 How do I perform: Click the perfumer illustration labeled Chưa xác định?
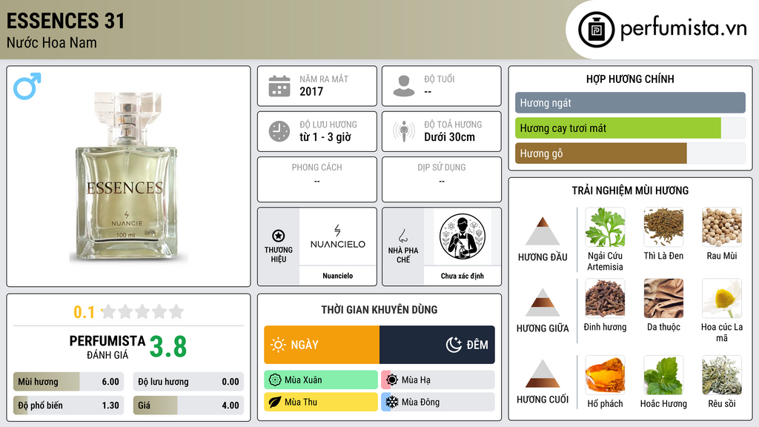463,237
